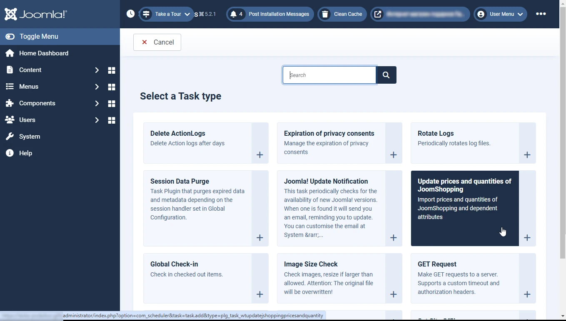Open the User Menu dropdown
The height and width of the screenshot is (321, 566).
[x=501, y=14]
